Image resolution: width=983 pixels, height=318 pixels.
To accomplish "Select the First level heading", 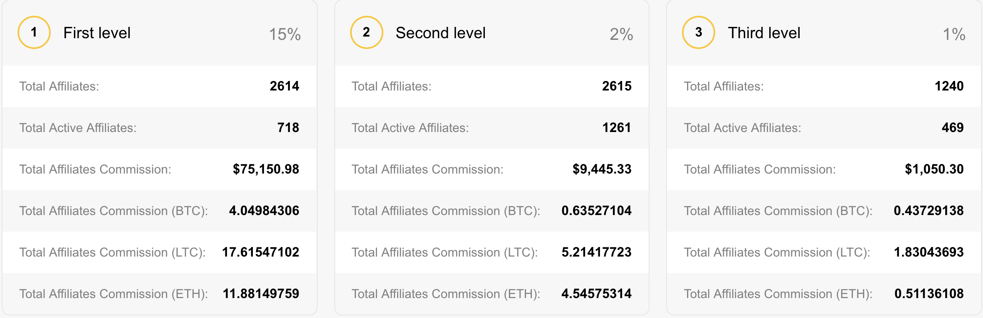I will coord(97,33).
